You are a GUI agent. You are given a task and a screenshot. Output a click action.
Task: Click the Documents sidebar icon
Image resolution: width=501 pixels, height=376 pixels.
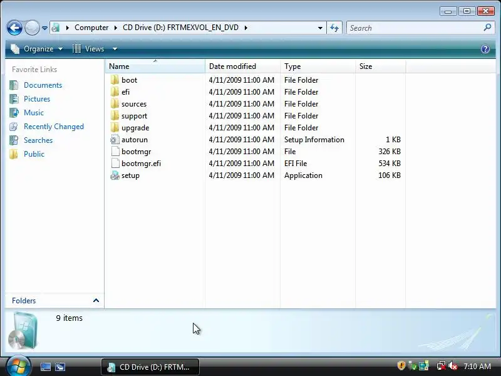point(14,85)
